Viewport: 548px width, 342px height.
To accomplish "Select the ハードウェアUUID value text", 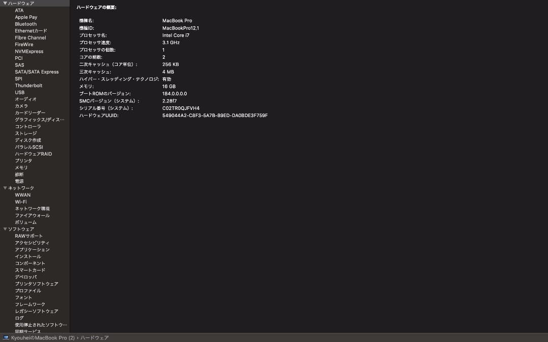I will click(x=215, y=116).
